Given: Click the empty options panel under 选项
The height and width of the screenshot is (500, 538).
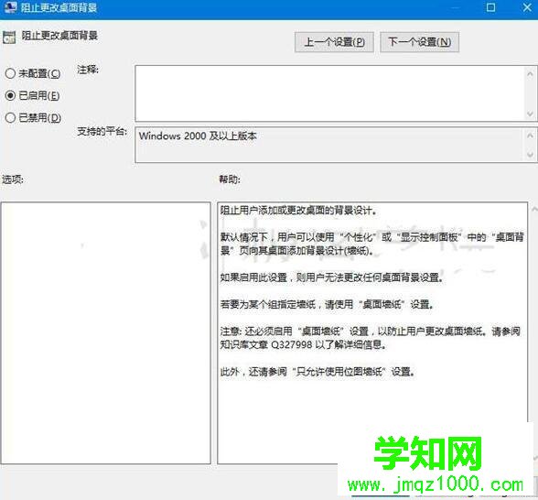Looking at the screenshot, I should click(x=106, y=332).
